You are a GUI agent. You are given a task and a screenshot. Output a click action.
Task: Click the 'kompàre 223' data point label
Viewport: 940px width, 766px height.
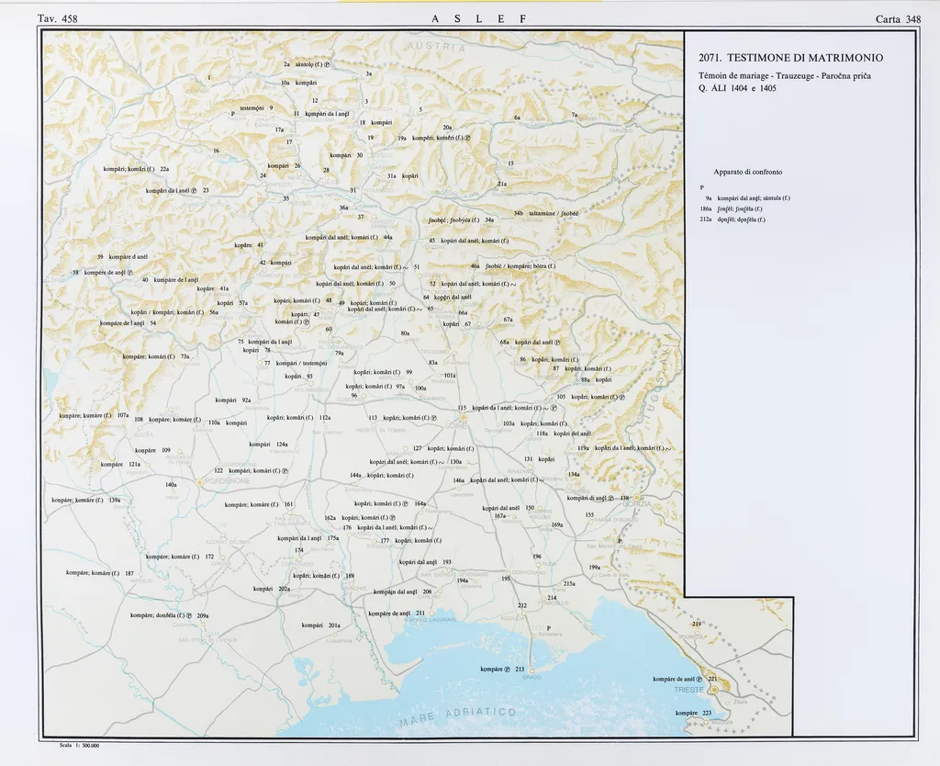[693, 714]
